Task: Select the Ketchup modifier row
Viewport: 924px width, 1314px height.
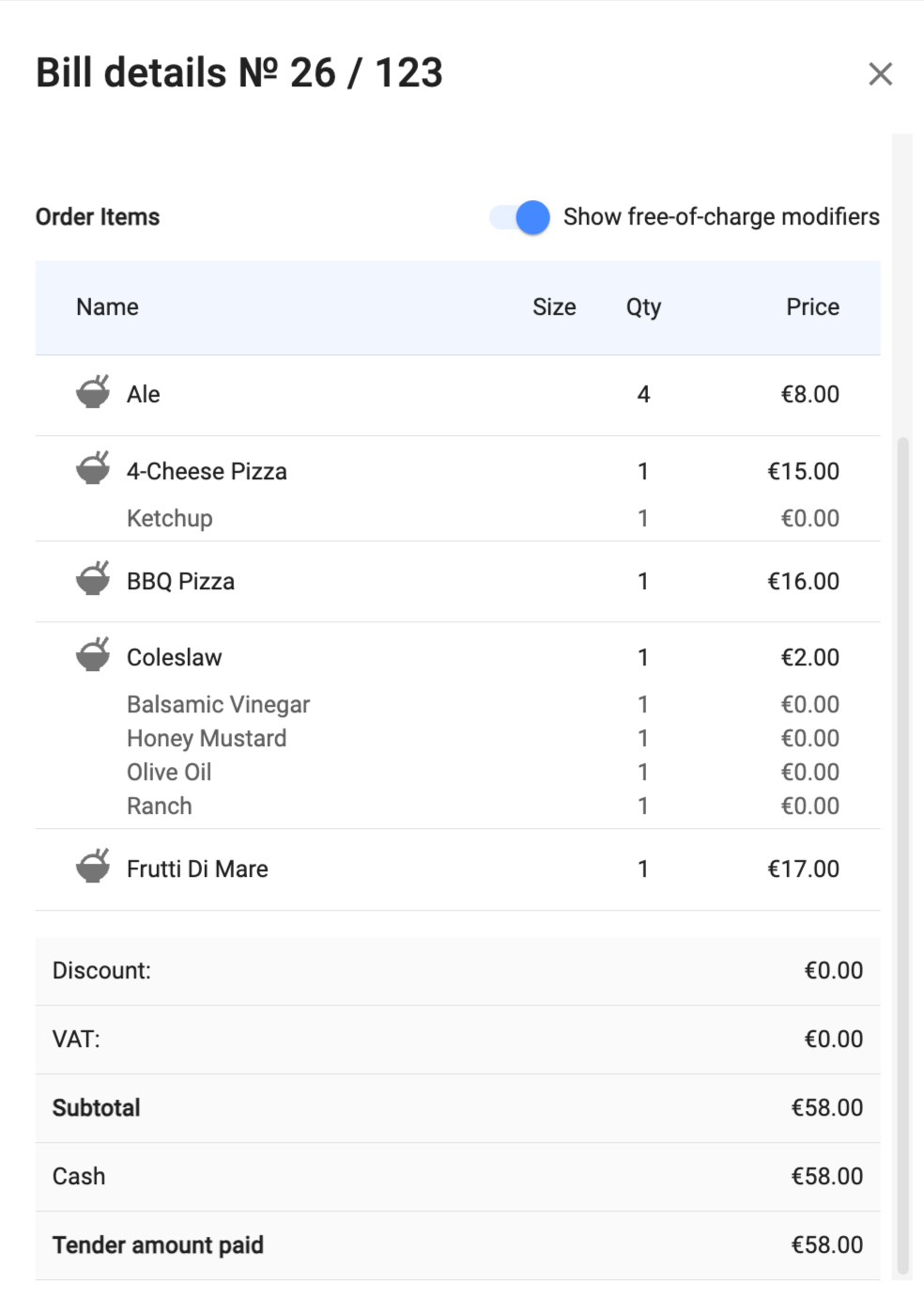Action: click(170, 519)
